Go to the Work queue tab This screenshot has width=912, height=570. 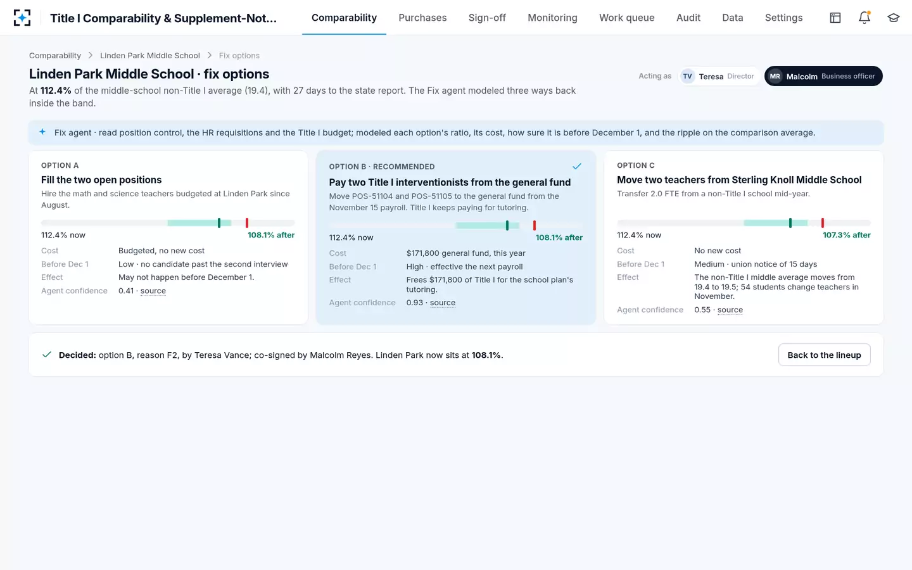click(627, 18)
